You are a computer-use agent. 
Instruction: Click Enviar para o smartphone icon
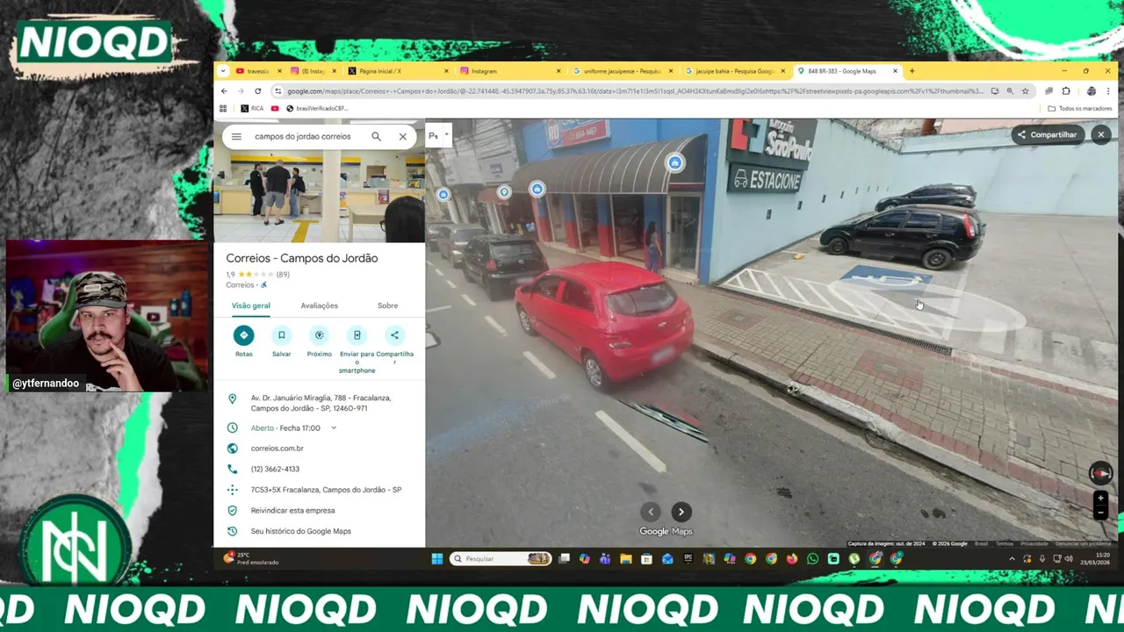[357, 335]
